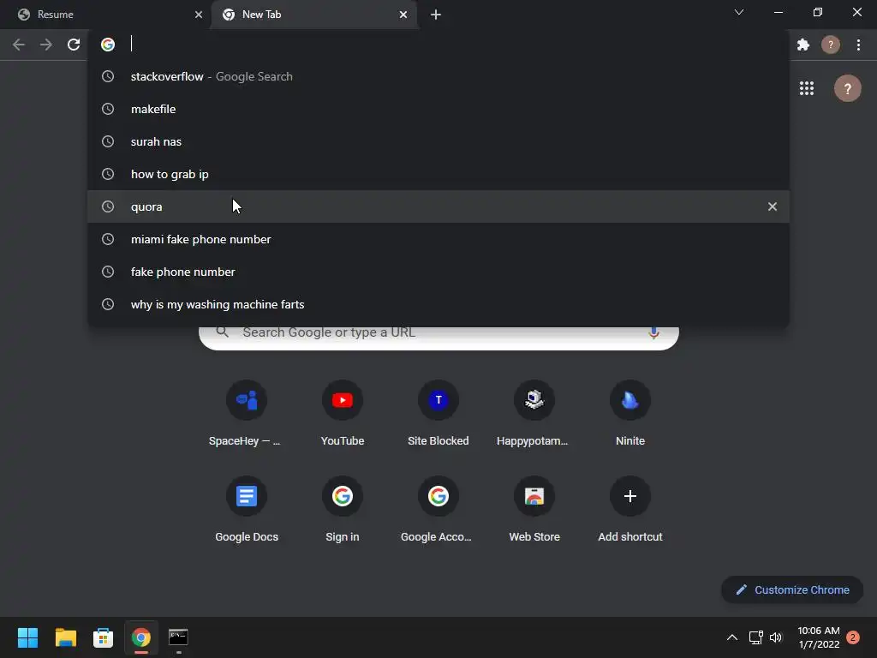
Task: Open the toolbar profile avatar
Action: [x=831, y=45]
